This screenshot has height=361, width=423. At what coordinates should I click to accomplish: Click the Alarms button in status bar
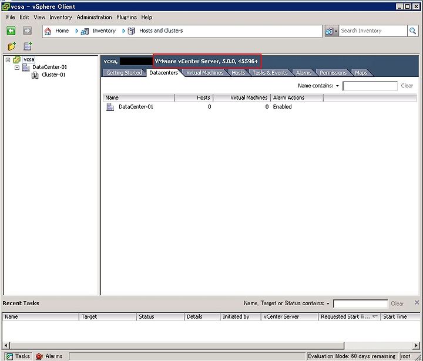pyautogui.click(x=49, y=356)
